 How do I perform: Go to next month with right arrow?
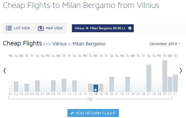coord(181,70)
